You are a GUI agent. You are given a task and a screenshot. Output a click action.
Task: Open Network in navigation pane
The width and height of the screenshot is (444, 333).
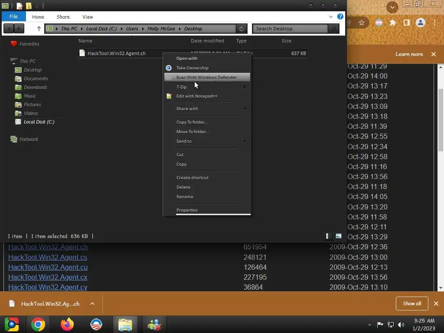(29, 139)
